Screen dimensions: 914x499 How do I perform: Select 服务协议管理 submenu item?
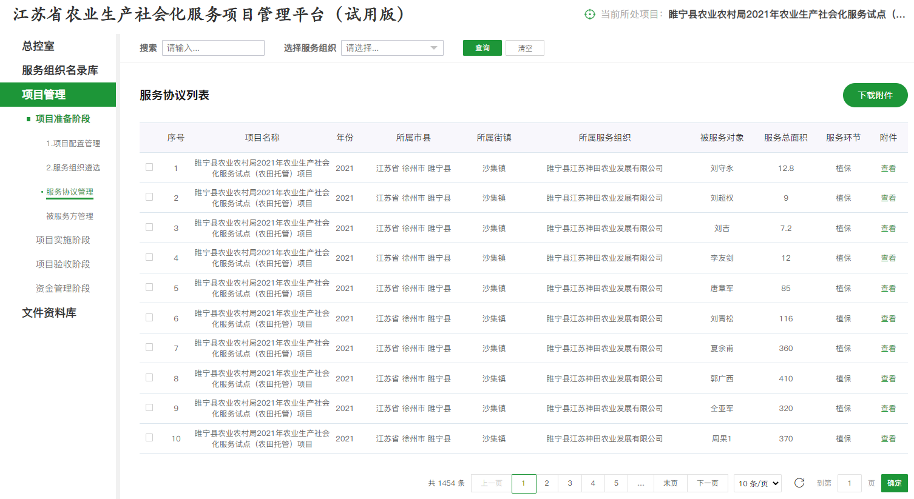[70, 192]
